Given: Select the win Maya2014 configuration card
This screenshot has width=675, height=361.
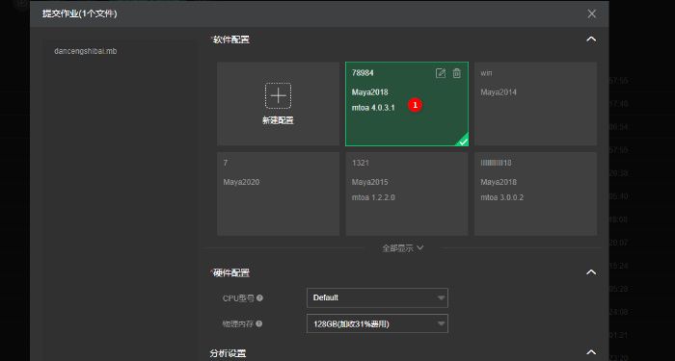Looking at the screenshot, I should (535, 104).
